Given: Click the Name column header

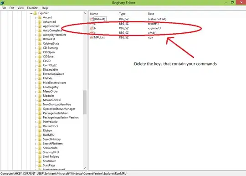Looking at the screenshot, I should 94,14.
